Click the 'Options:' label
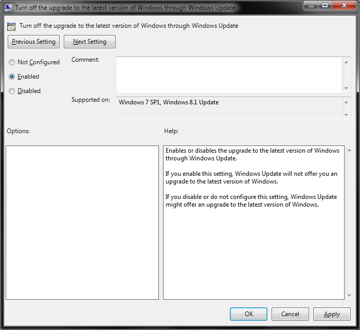Viewport: 360px width, 330px height. 18,131
